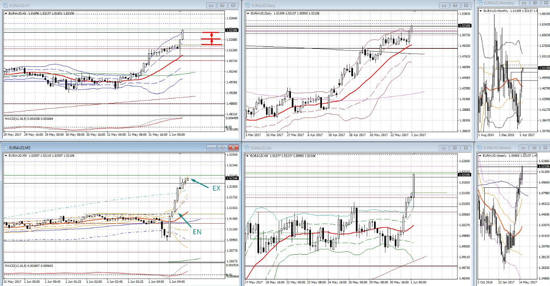550x286 pixels.
Task: Click the EURAUD,H4 chart window icon
Action: click(x=247, y=147)
